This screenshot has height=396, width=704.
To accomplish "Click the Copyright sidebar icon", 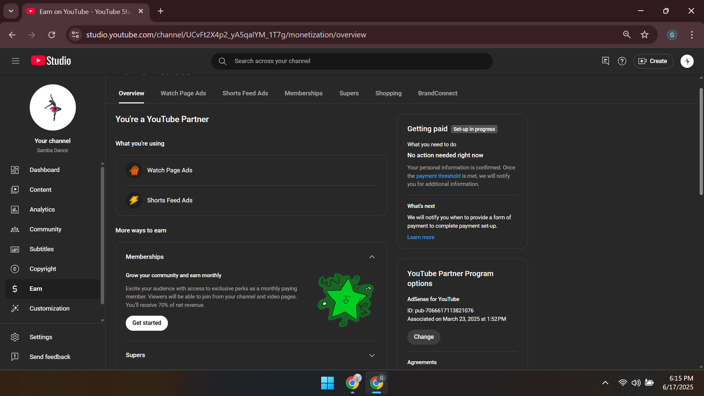I will [x=15, y=269].
